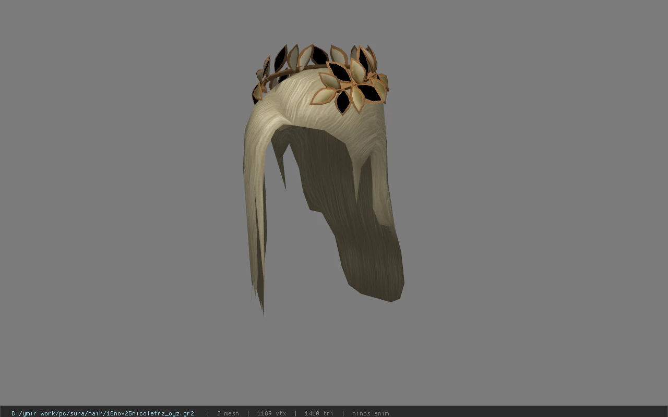Click the file path ending in 18nov25nicolefrz_oyz.gr2
The height and width of the screenshot is (417, 668).
[103, 413]
